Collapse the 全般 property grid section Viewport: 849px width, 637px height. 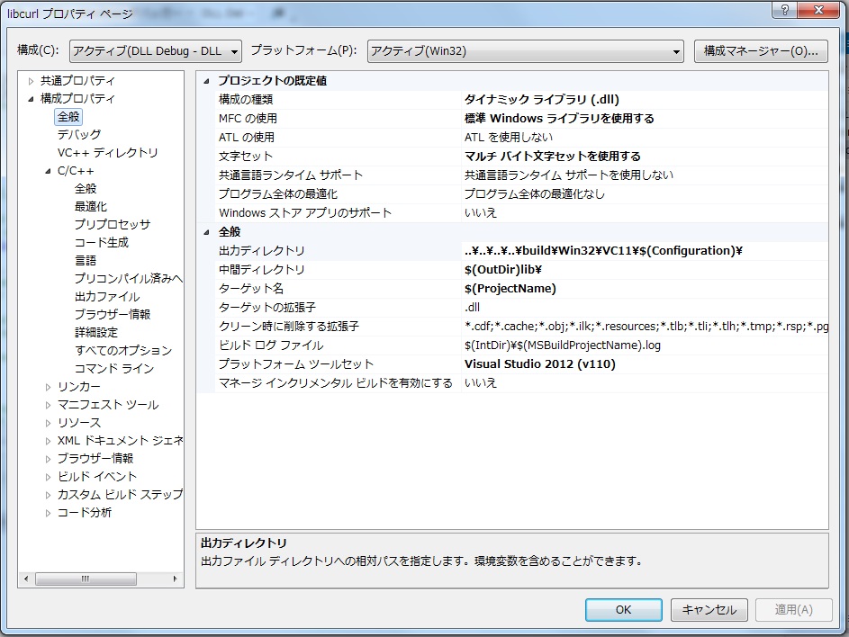pyautogui.click(x=209, y=232)
